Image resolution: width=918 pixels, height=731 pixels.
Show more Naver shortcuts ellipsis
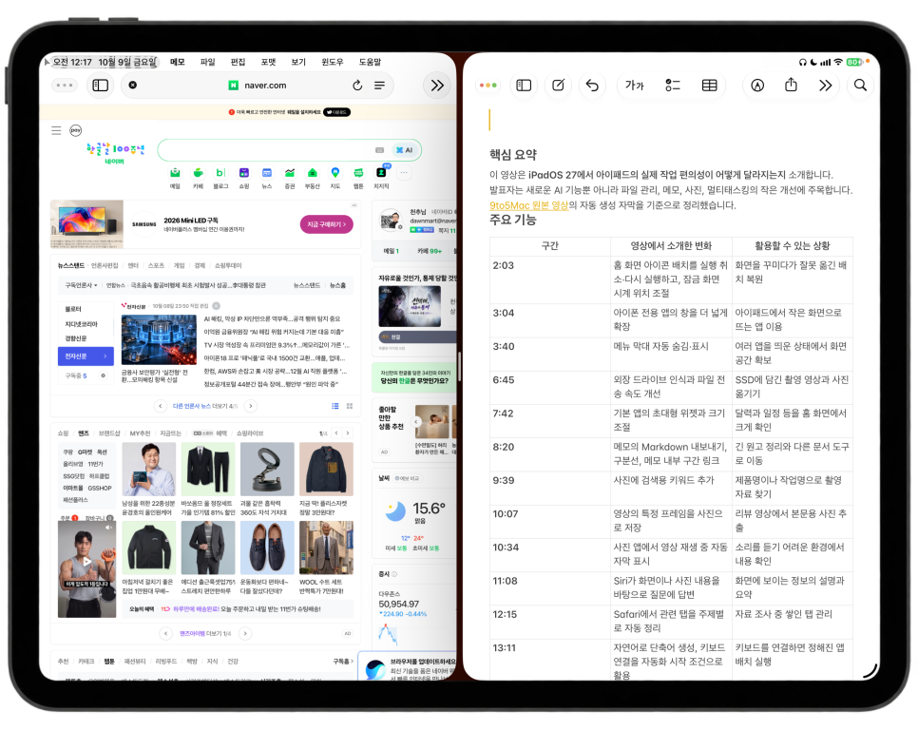(404, 173)
